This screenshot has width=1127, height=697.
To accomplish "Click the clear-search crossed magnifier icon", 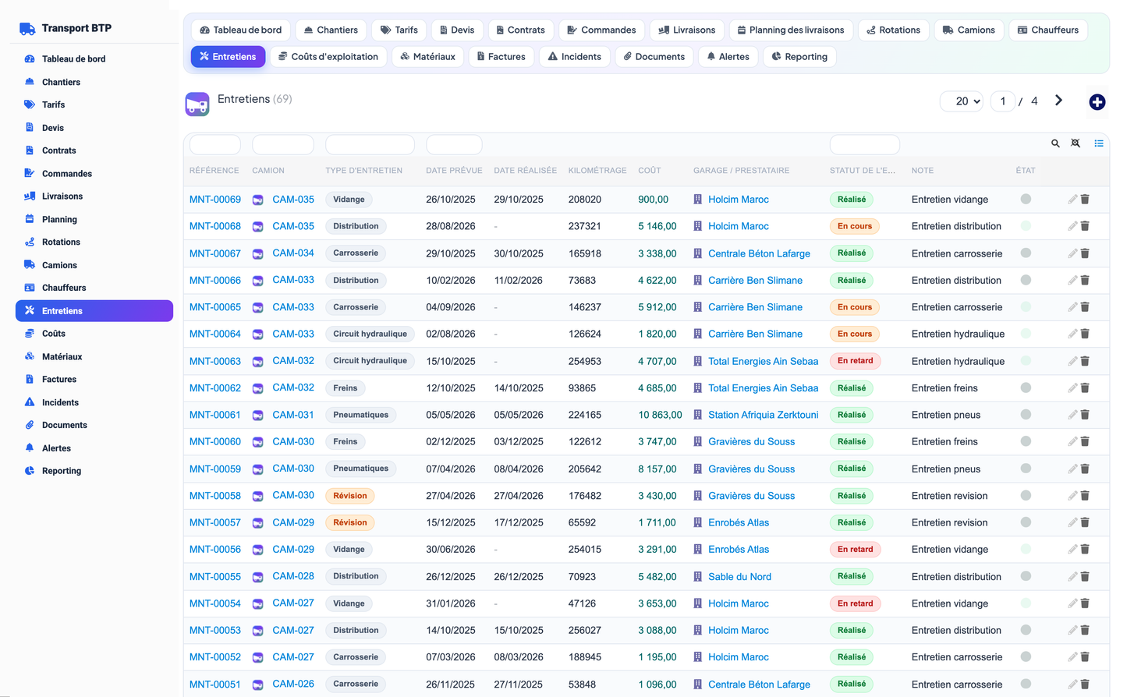I will click(1076, 143).
